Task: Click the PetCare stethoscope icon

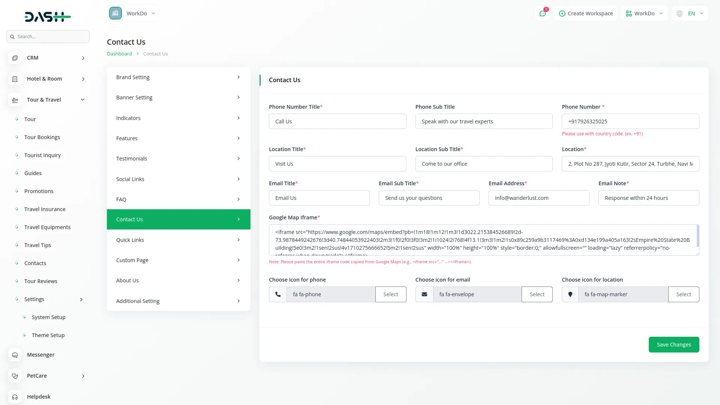Action: coord(15,376)
